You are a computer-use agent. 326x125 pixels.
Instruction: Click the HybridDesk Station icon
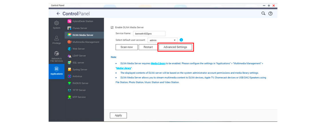coord(69,21)
